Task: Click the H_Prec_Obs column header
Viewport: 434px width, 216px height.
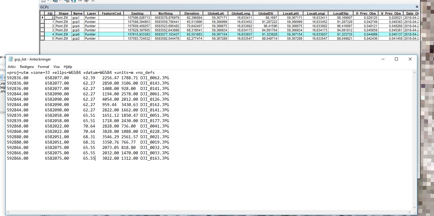Action: point(366,13)
